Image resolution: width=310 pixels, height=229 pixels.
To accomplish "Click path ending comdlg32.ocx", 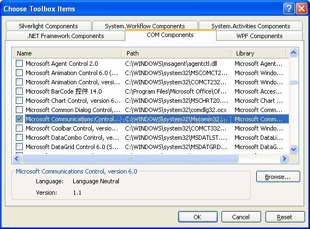I will click(176, 110).
